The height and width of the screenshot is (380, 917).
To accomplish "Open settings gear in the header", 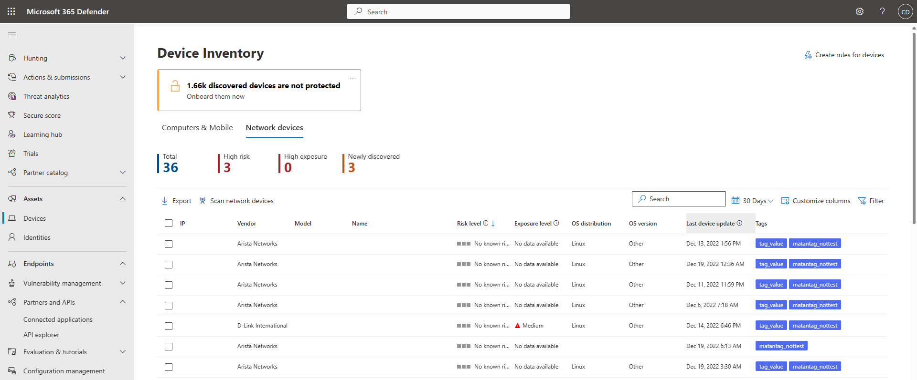I will coord(860,11).
